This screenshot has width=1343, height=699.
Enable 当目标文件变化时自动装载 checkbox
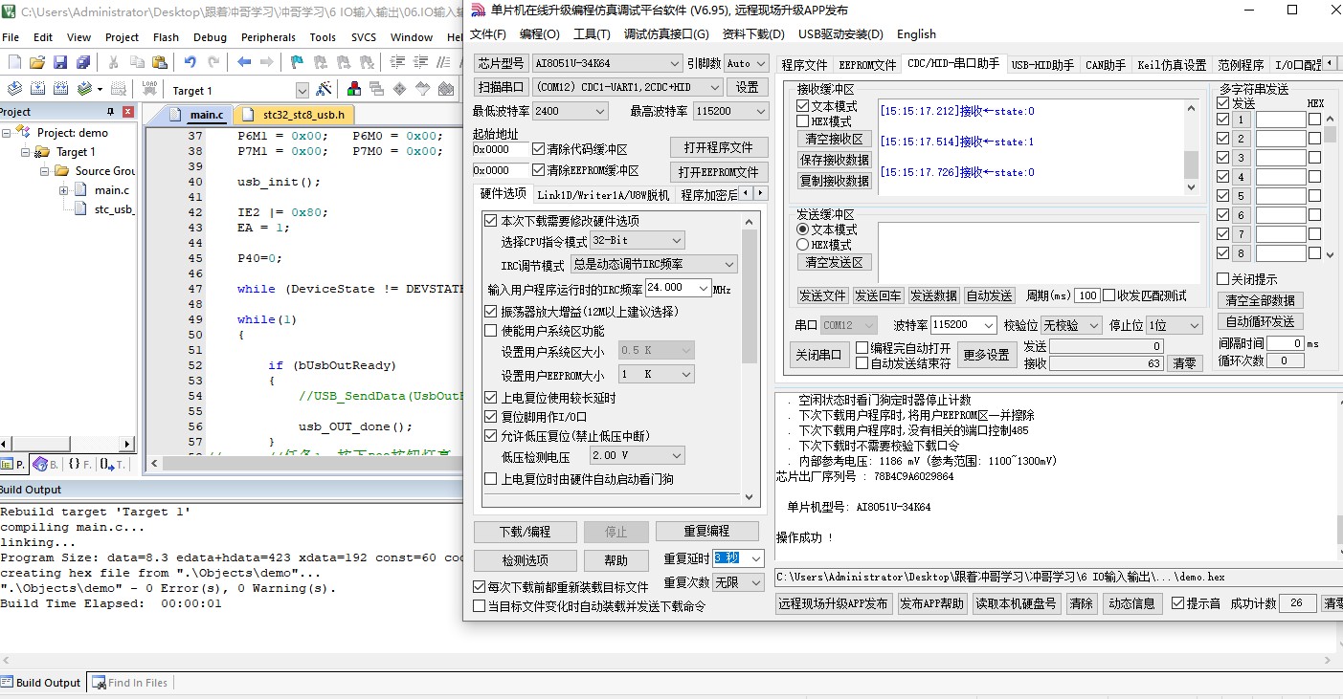point(480,605)
